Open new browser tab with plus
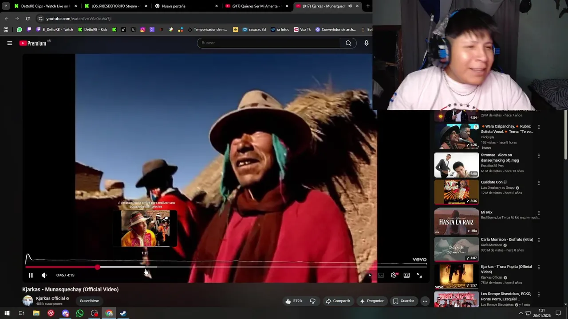The image size is (568, 319). tap(368, 6)
